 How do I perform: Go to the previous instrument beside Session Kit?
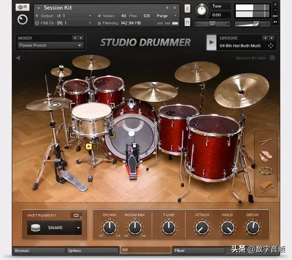tap(167, 8)
